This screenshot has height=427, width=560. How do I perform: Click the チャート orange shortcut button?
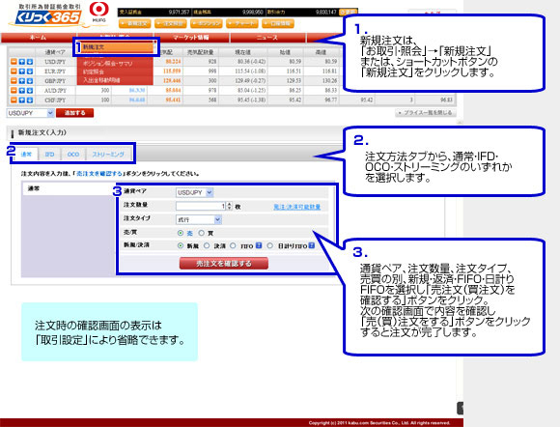(242, 23)
